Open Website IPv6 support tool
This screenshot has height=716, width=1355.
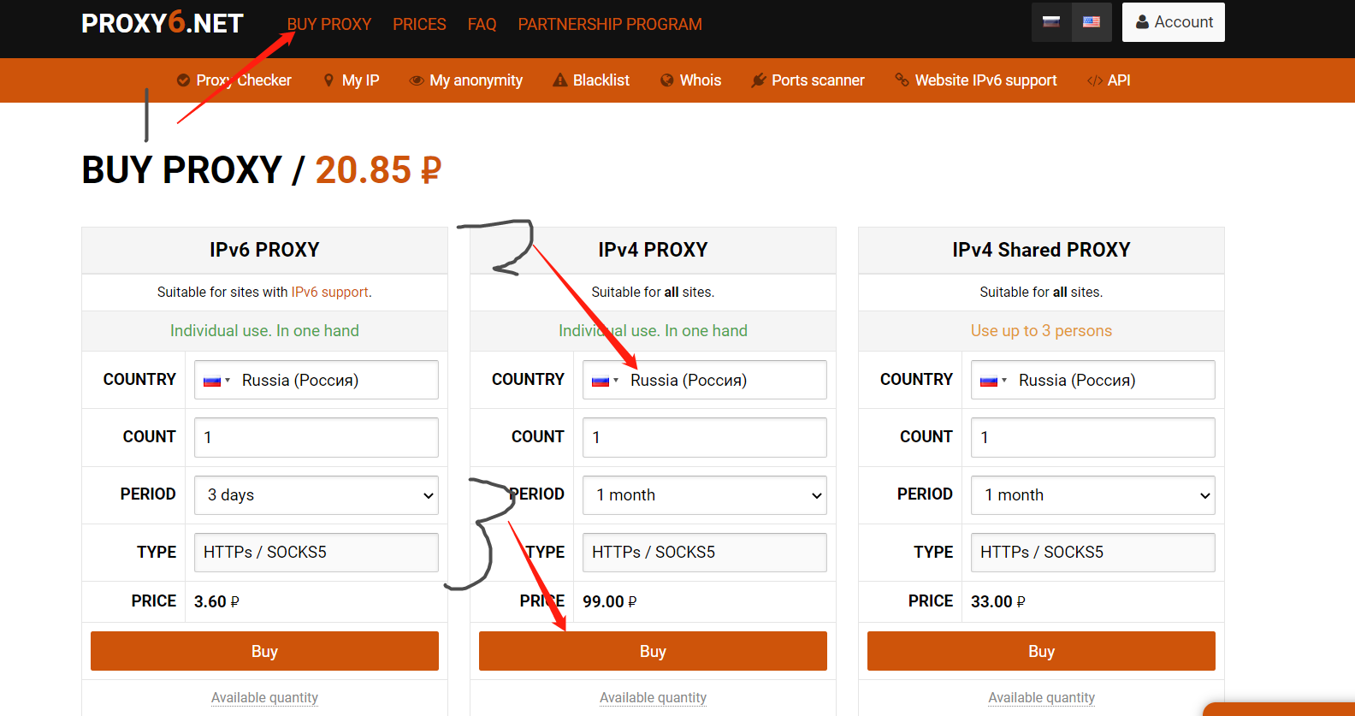coord(976,80)
